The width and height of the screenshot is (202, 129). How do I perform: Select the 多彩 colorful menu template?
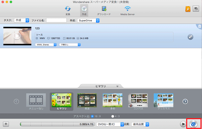point(112,102)
